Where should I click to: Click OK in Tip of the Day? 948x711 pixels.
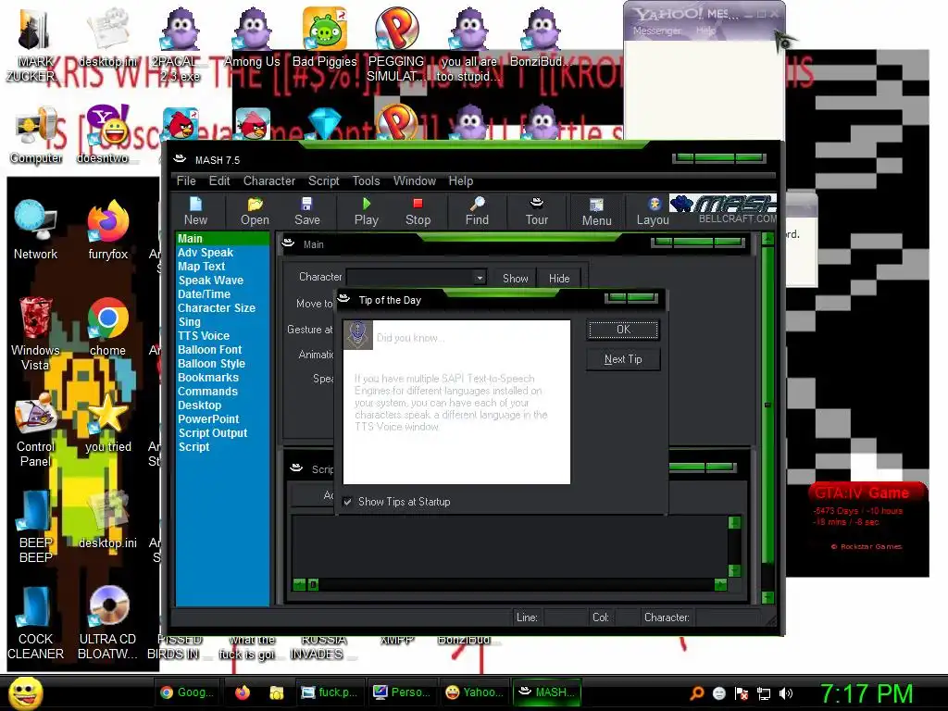(623, 330)
